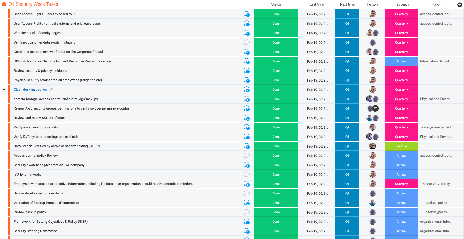
Task: Open the add new item plus icon
Action: pos(460,5)
